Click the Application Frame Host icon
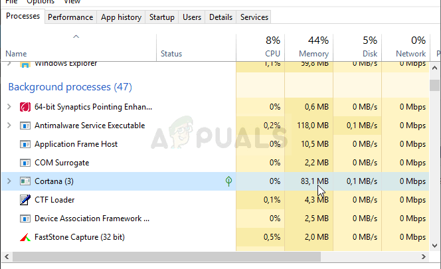This screenshot has height=269, width=441. tap(25, 143)
